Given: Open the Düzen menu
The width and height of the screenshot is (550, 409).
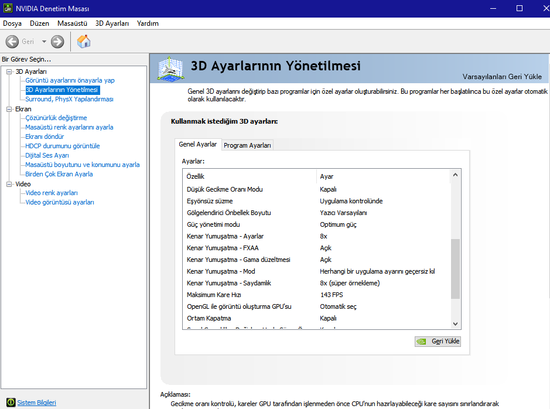Looking at the screenshot, I should [x=39, y=23].
